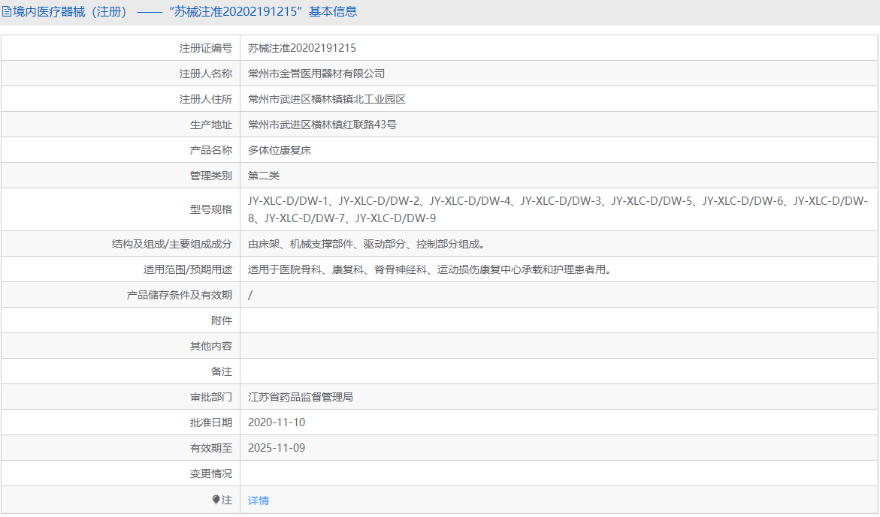Image resolution: width=880 pixels, height=517 pixels.
Task: Click the 其他内容 label
Action: [x=211, y=346]
